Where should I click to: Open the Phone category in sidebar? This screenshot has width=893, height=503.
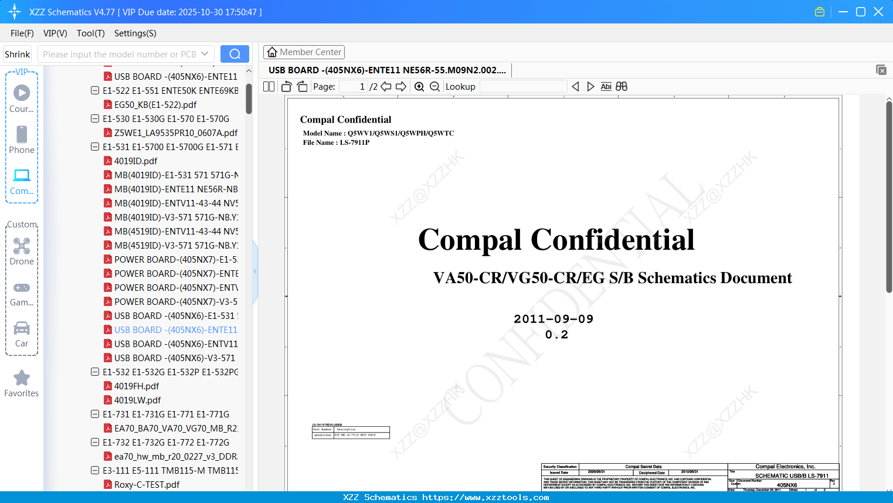[x=22, y=140]
